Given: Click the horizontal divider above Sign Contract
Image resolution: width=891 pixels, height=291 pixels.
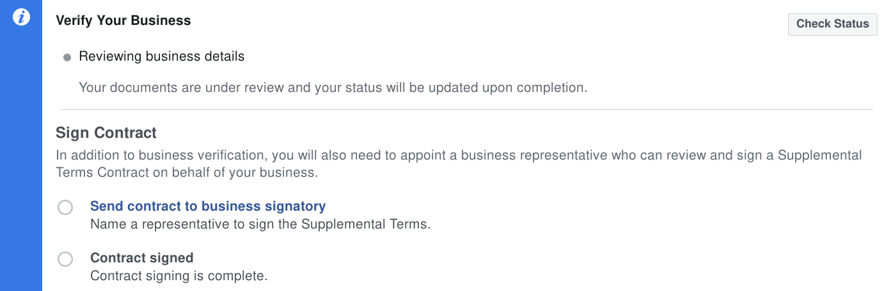Looking at the screenshot, I should click(467, 109).
